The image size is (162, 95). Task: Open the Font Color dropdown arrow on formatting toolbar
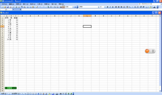(x=156, y=7)
